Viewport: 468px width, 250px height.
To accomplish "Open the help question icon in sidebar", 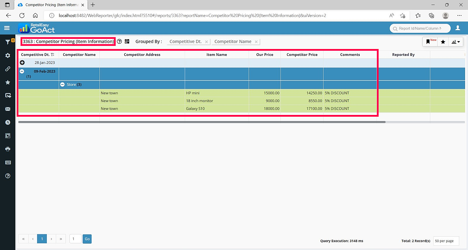I will 8,176.
